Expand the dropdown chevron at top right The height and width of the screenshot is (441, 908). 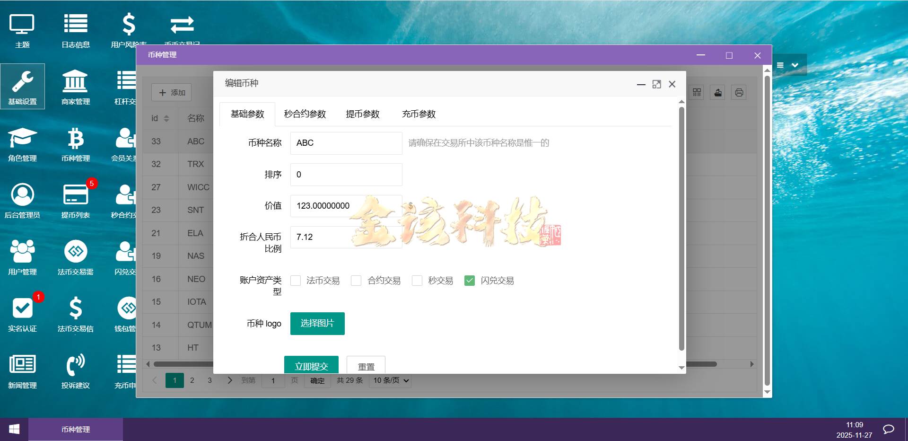(x=795, y=65)
